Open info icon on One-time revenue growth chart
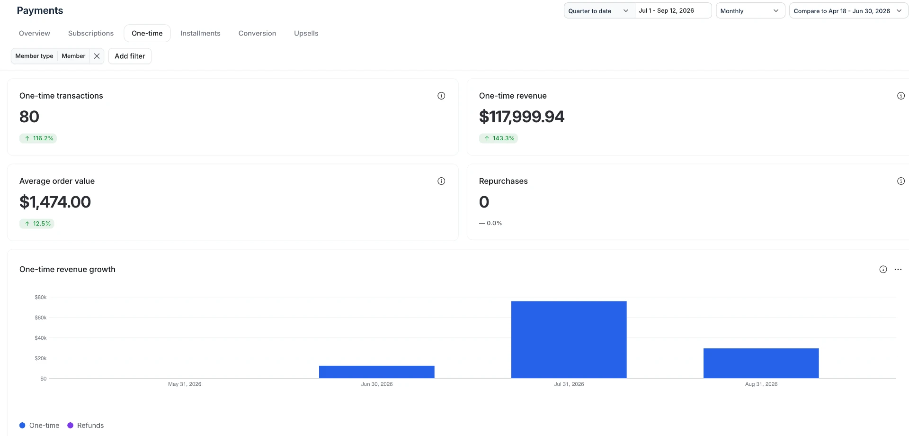Viewport: 909px width, 436px height. click(x=883, y=269)
